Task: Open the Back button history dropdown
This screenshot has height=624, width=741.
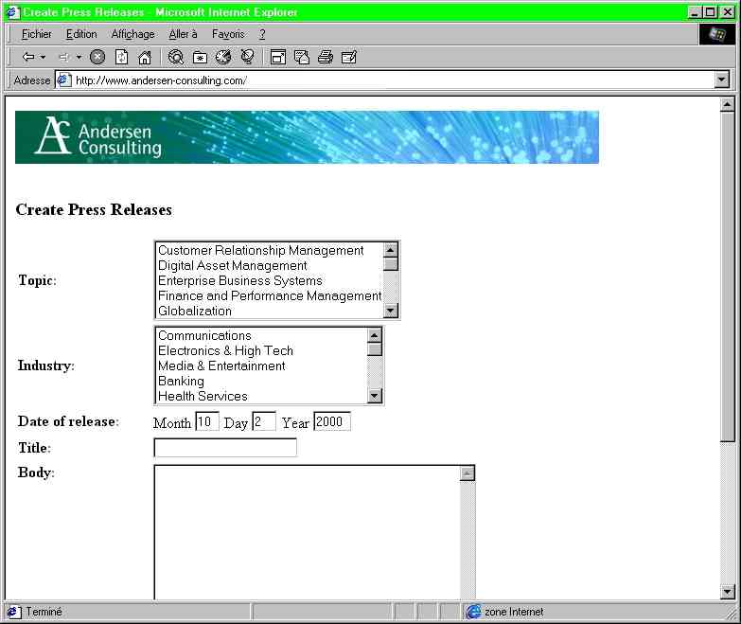Action: pos(43,57)
